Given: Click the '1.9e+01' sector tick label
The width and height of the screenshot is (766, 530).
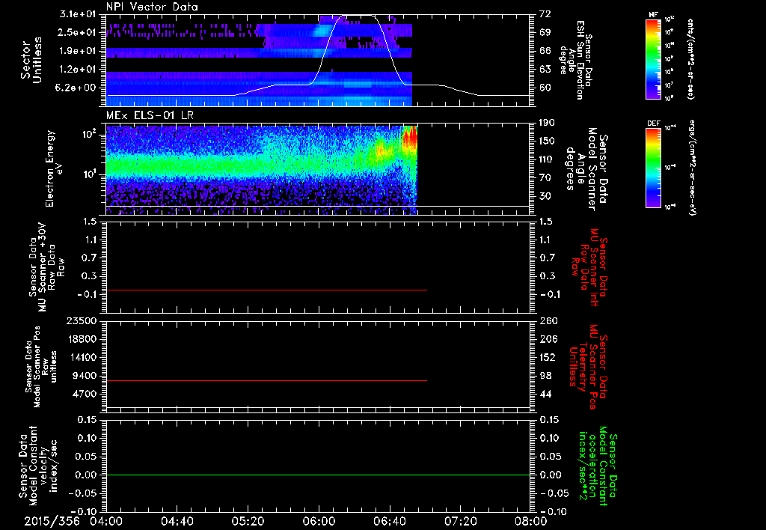Looking at the screenshot, I should click(78, 51).
